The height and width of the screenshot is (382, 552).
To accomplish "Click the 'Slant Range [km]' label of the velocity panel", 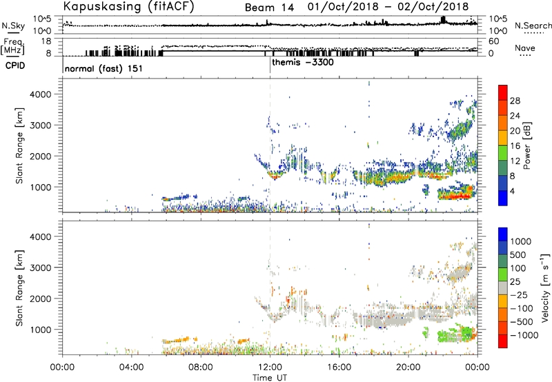I will point(19,288).
